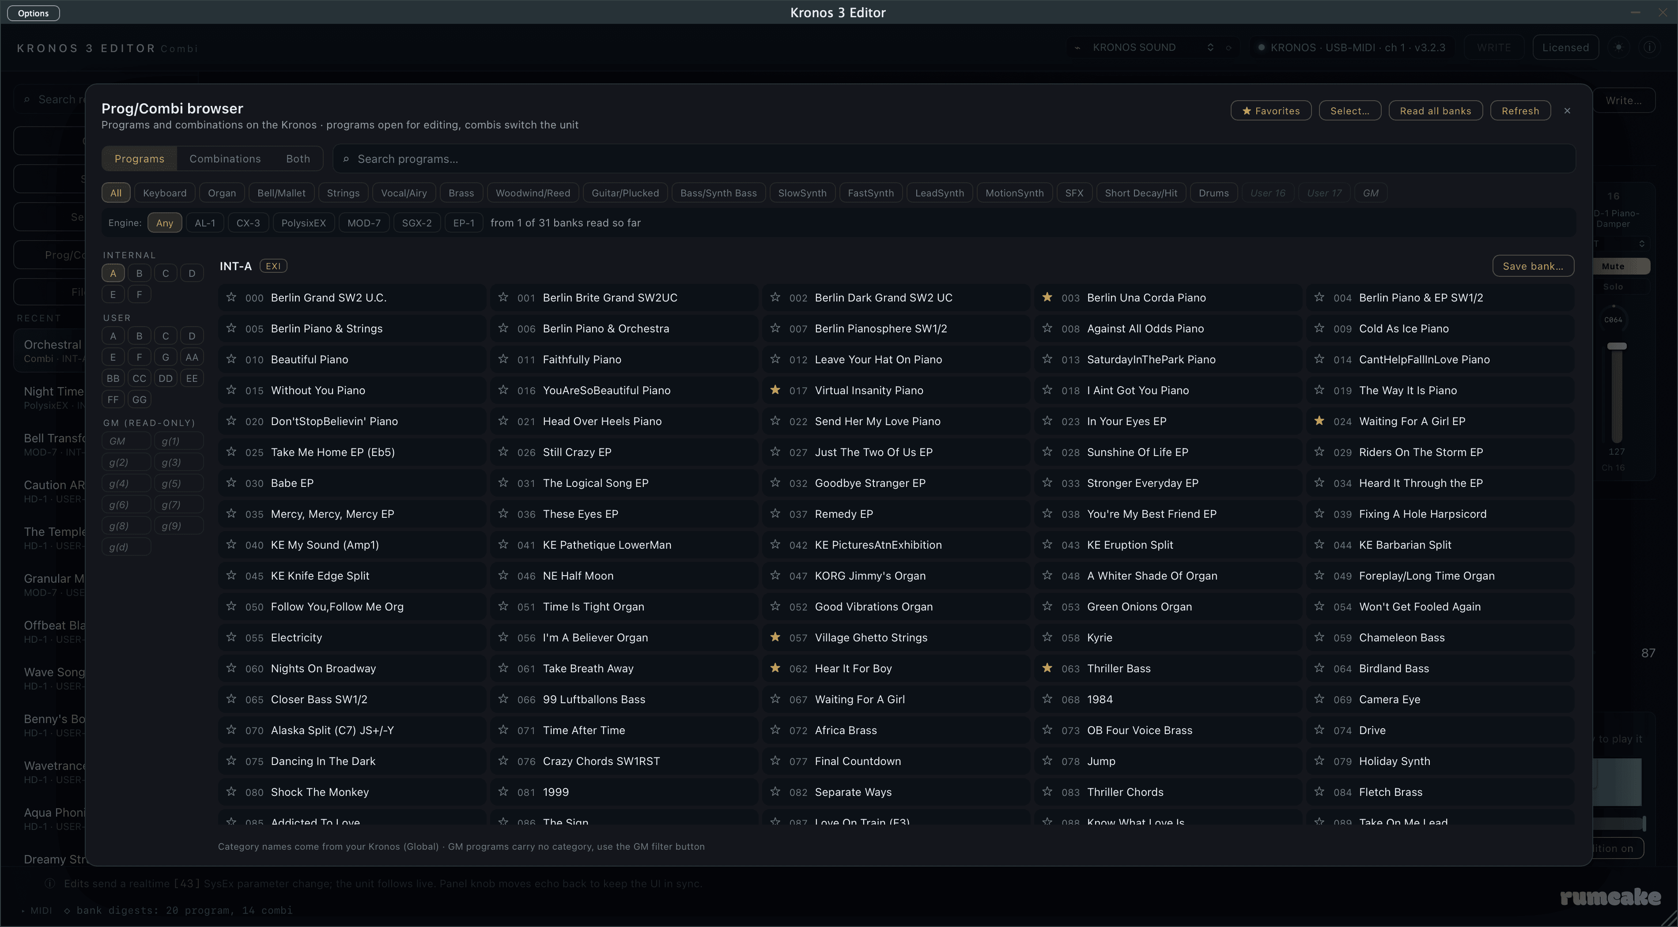Filter programs by LeadSynth category

tap(939, 193)
